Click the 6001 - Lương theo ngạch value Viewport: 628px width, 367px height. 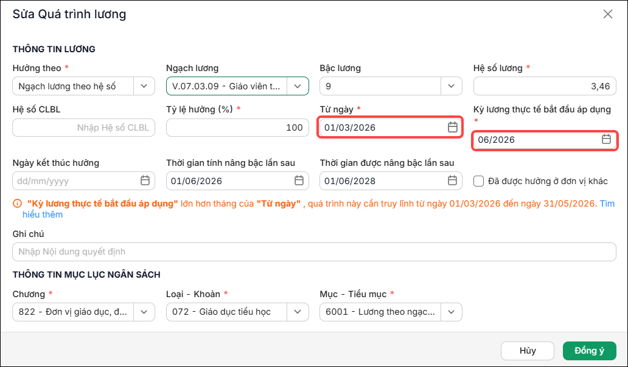point(380,312)
